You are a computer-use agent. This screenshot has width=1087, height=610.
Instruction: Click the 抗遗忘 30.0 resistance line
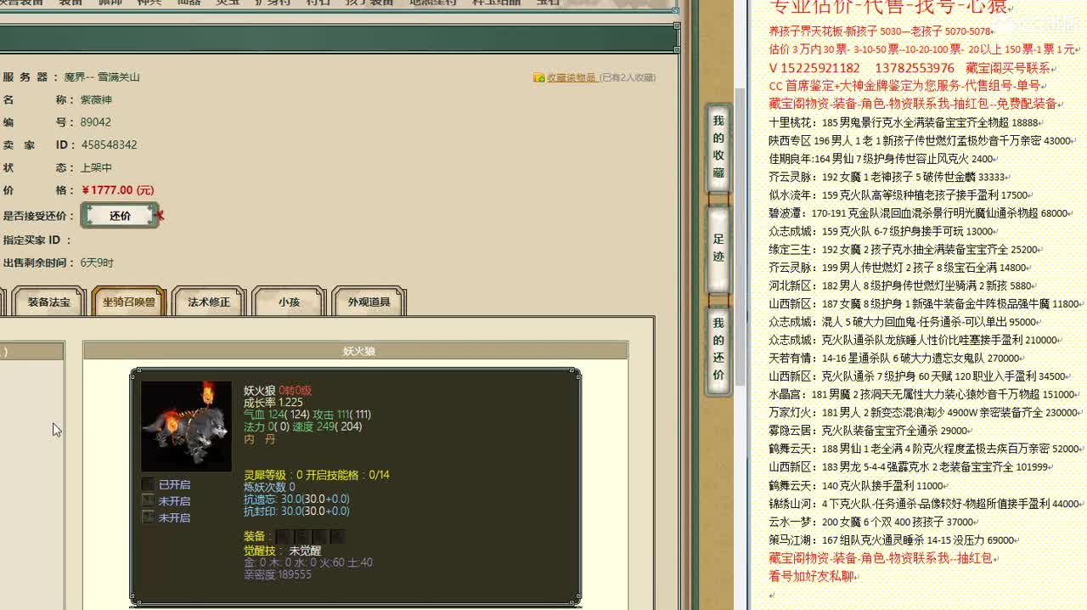pos(296,499)
